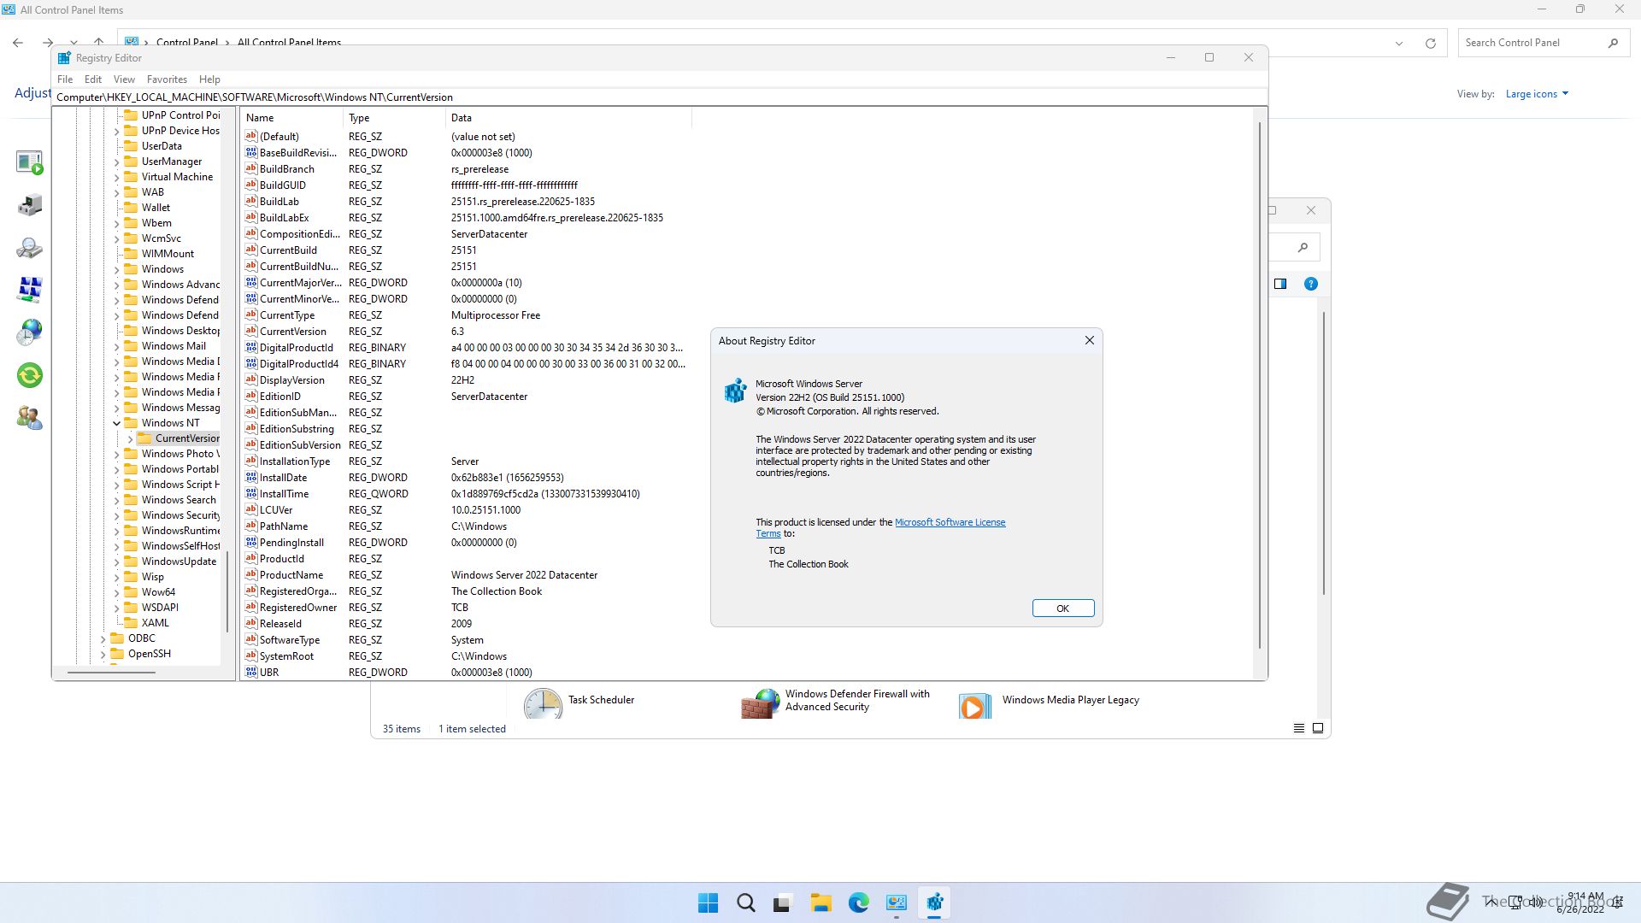Expand the CurrentVersion tree node
This screenshot has width=1641, height=923.
pyautogui.click(x=130, y=438)
